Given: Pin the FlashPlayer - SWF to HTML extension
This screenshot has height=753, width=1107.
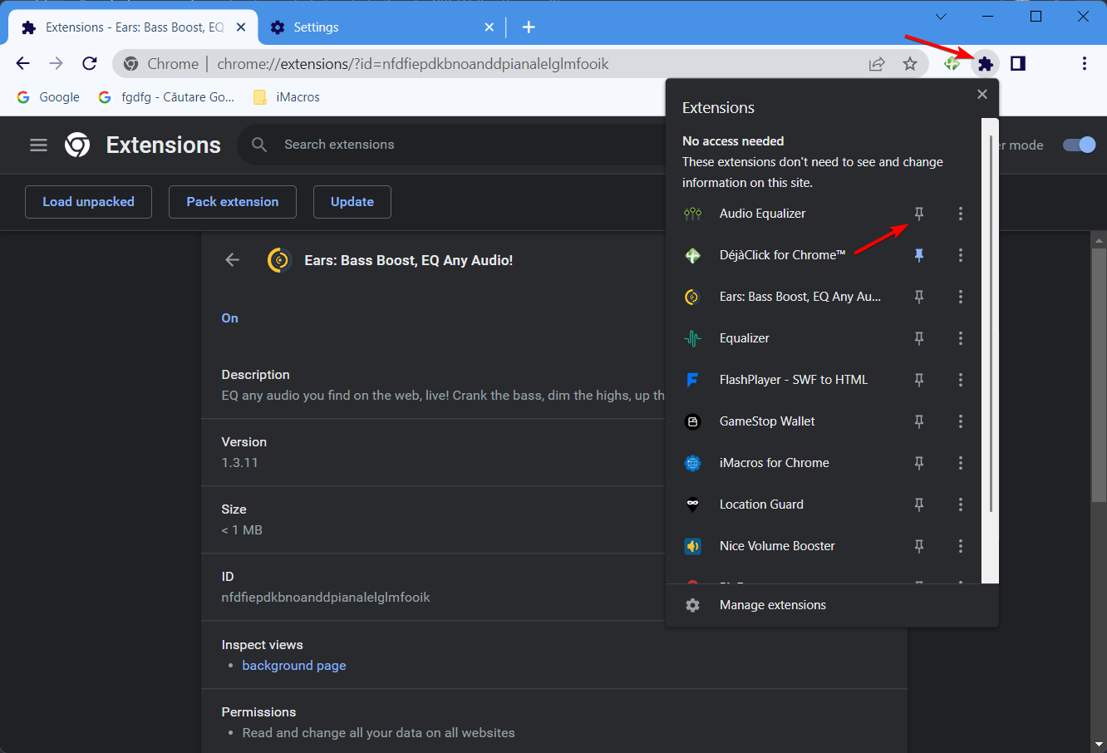Looking at the screenshot, I should [919, 380].
